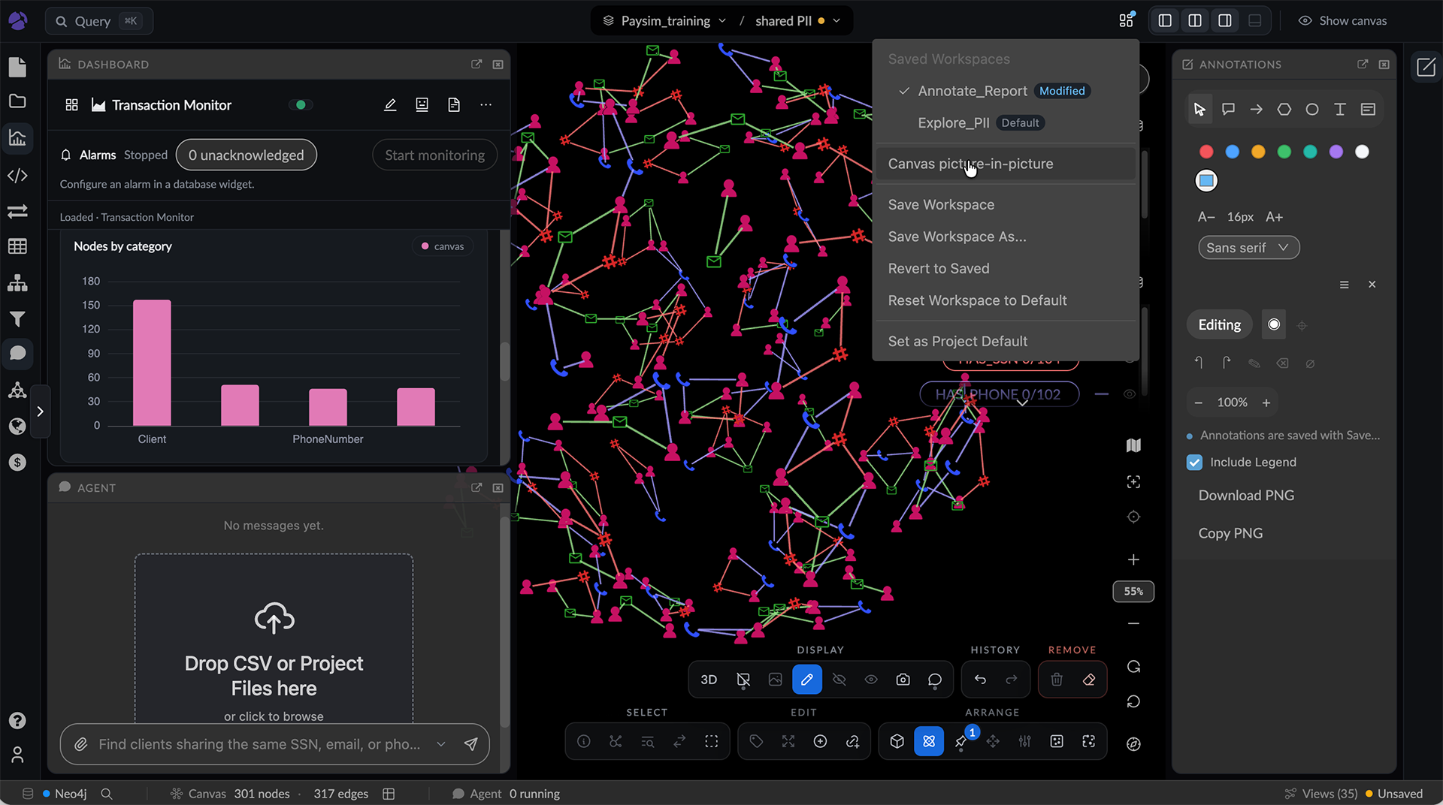Click the dollar sign sidebar icon
The height and width of the screenshot is (805, 1443).
pyautogui.click(x=17, y=463)
